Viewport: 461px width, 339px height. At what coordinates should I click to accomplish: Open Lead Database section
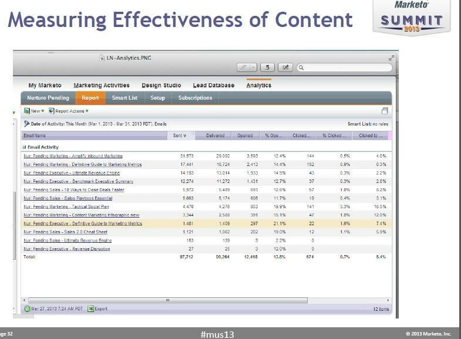point(214,86)
